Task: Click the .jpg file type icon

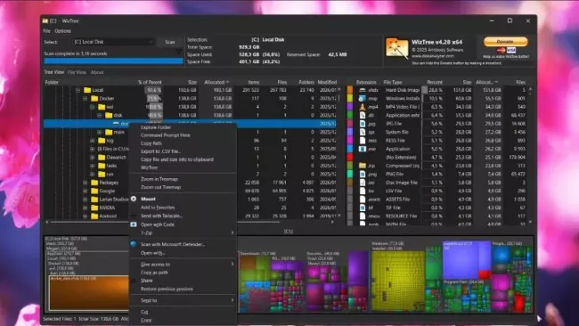Action: pyautogui.click(x=363, y=124)
